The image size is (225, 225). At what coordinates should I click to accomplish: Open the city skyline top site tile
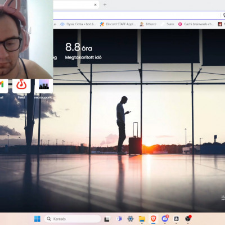(44, 86)
